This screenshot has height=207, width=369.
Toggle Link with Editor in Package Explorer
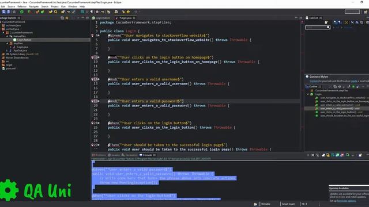67,18
